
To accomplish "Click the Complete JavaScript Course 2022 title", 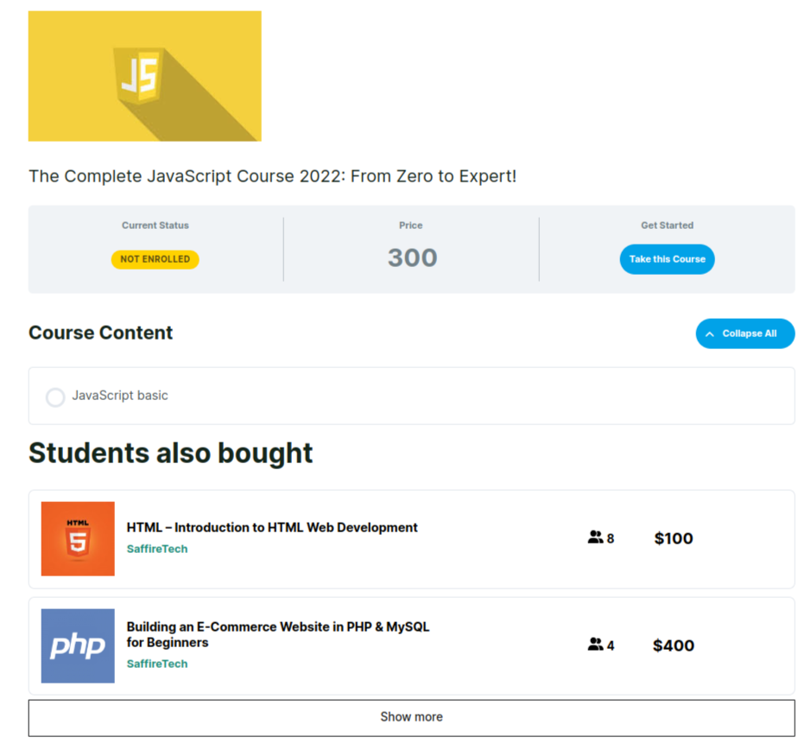I will (x=272, y=176).
